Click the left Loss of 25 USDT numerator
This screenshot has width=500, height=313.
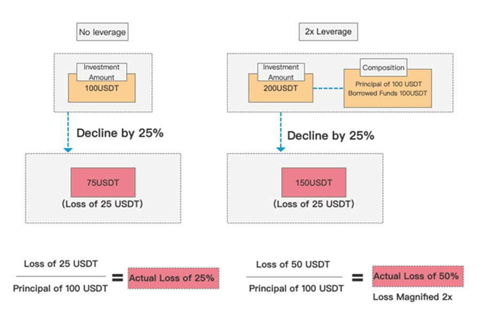point(61,264)
